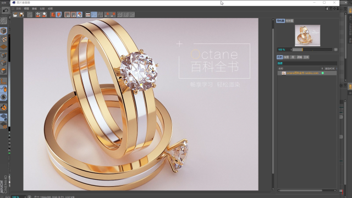Select the Workplane orange grid icon
This screenshot has width=352, height=198.
tap(4, 47)
